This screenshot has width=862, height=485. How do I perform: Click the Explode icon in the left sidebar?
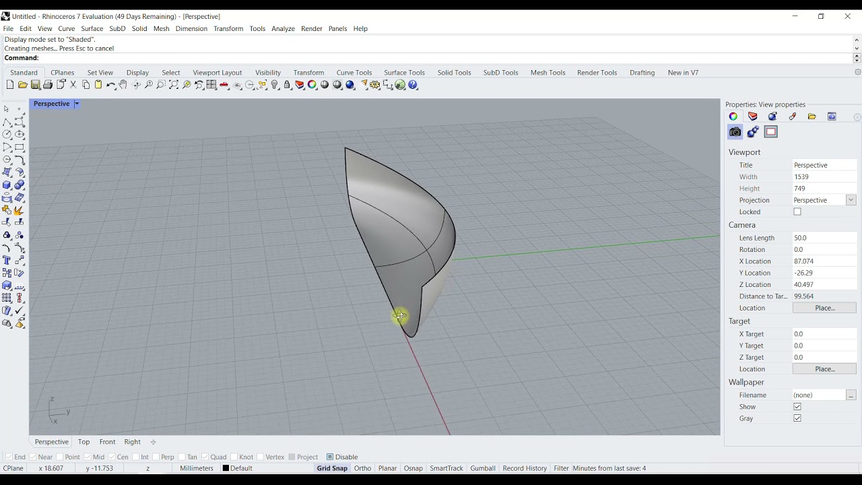click(20, 210)
